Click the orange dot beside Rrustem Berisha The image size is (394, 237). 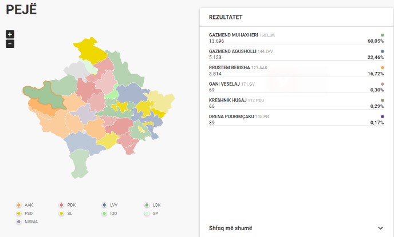(383, 67)
